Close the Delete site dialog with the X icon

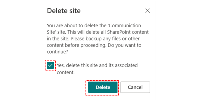[147, 11]
